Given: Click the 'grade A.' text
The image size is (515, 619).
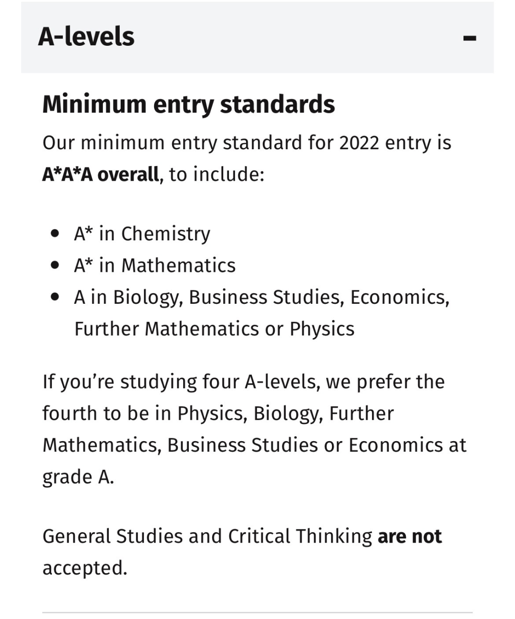Looking at the screenshot, I should [78, 477].
